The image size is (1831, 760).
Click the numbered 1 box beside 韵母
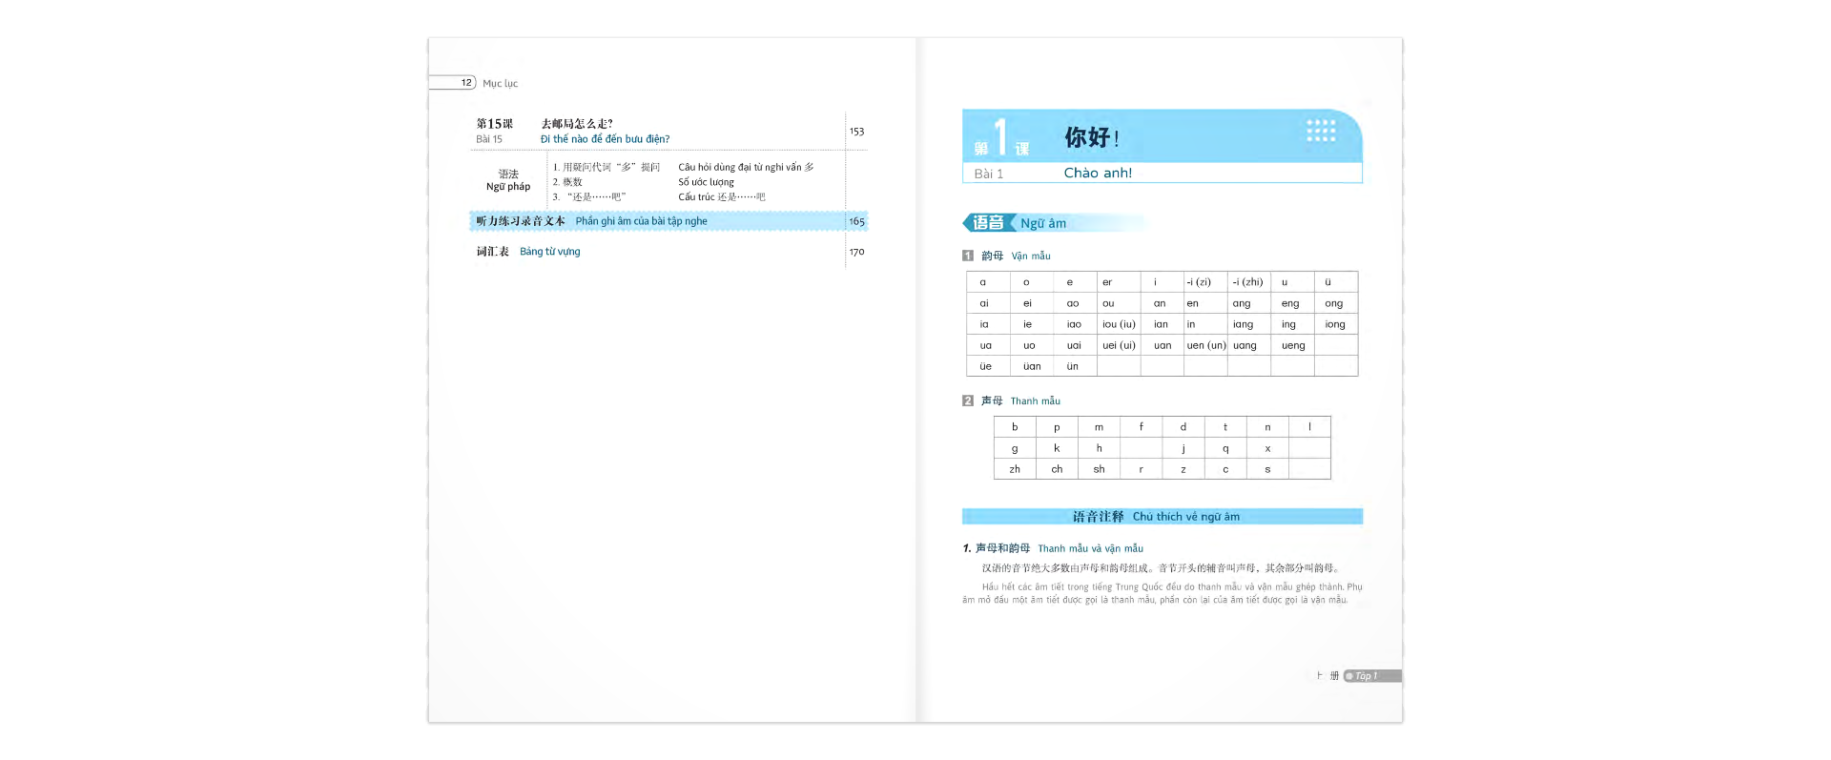(968, 256)
